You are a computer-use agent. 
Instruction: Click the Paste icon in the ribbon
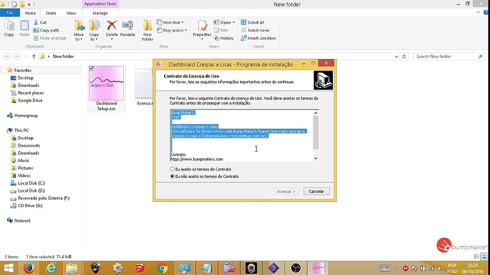click(x=24, y=29)
